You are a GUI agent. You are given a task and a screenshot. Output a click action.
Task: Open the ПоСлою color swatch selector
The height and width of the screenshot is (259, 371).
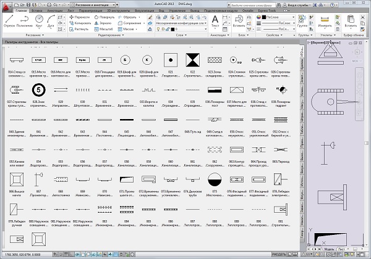click(277, 17)
